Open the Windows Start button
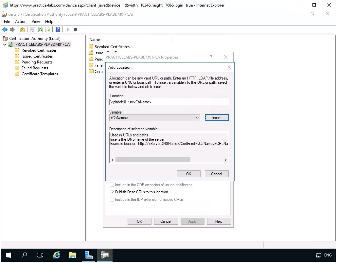The width and height of the screenshot is (337, 263). 9,255
